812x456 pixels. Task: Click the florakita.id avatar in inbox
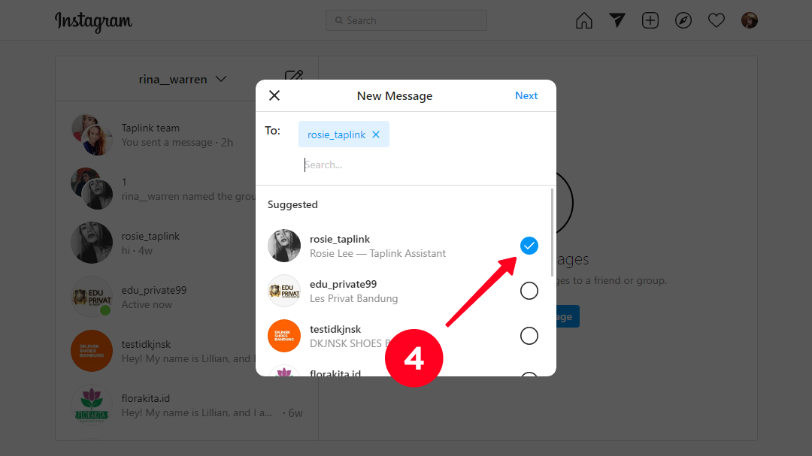[x=92, y=405]
